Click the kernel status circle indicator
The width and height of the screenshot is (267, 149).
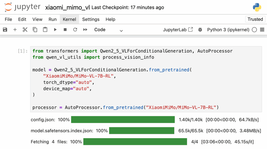(x=254, y=30)
